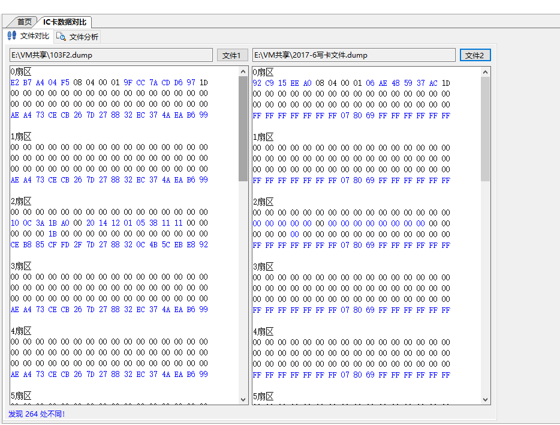Click the right pane scroll-down arrow
Screen dimensions: 560x425
click(486, 400)
